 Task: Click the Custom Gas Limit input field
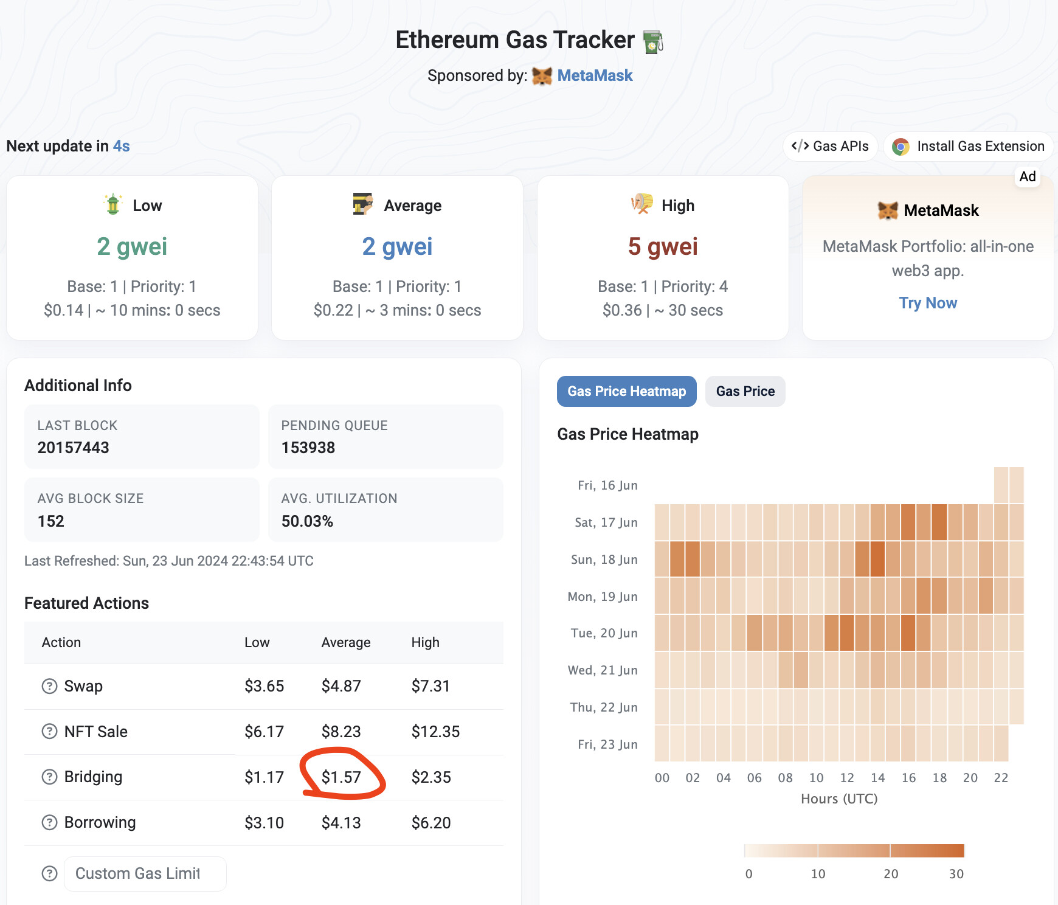(x=145, y=873)
